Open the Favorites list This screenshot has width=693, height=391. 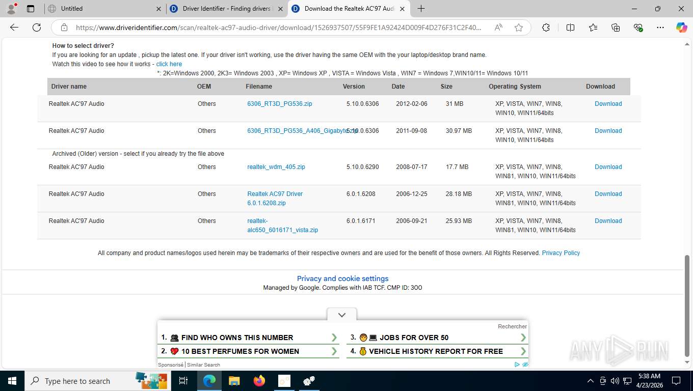pyautogui.click(x=593, y=27)
